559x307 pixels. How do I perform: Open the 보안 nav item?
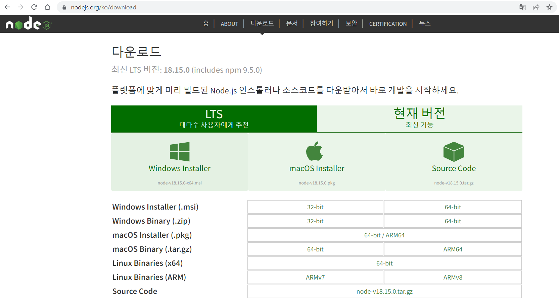pyautogui.click(x=351, y=23)
